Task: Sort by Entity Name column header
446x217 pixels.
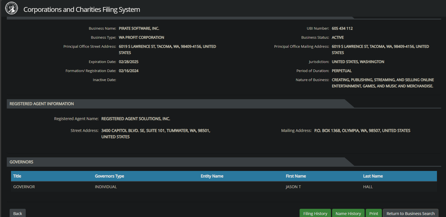Action: pos(212,176)
